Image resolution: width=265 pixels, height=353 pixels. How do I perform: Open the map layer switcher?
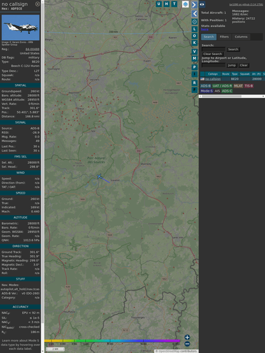pos(185,4)
